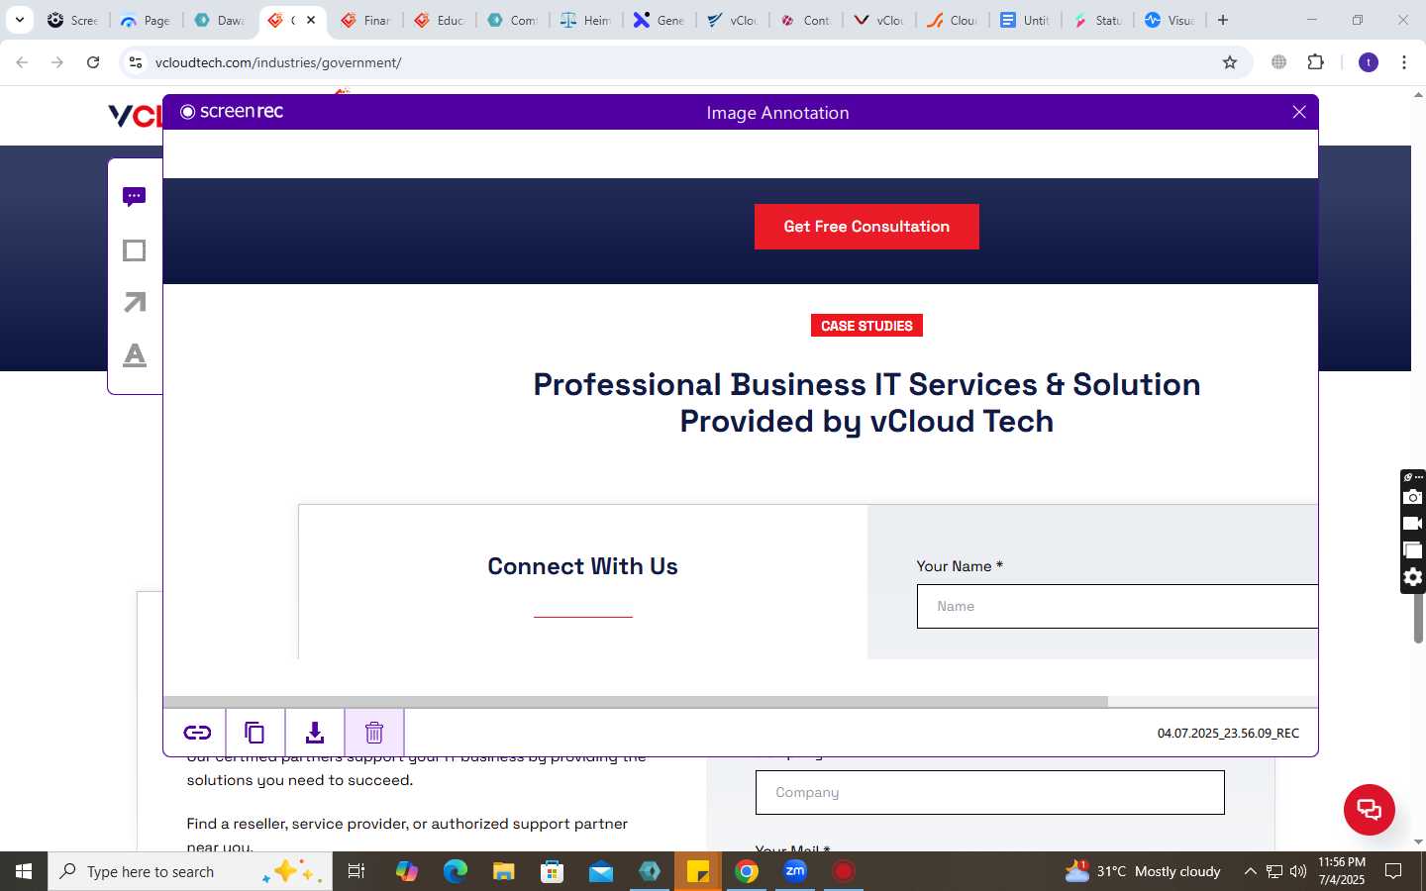1426x891 pixels.
Task: Select the comment annotation tool in ScreenRec
Action: click(x=135, y=196)
